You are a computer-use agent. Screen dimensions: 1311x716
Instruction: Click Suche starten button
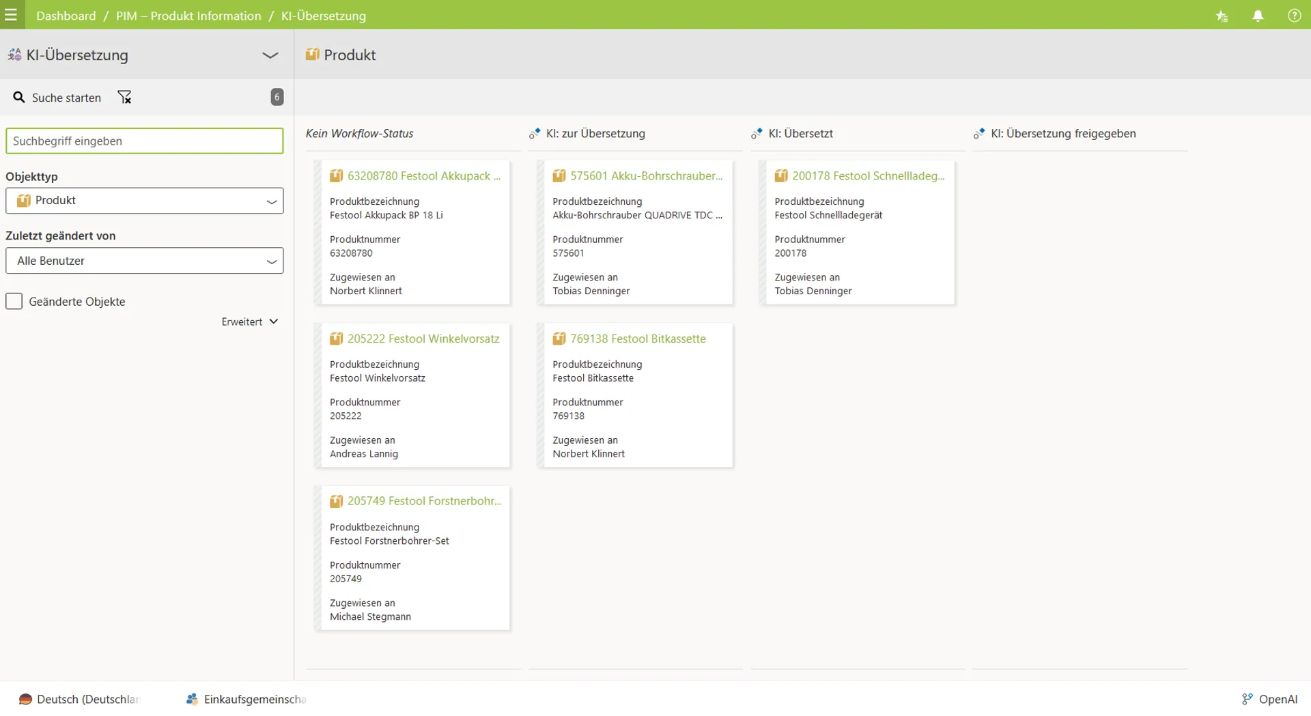click(x=57, y=98)
